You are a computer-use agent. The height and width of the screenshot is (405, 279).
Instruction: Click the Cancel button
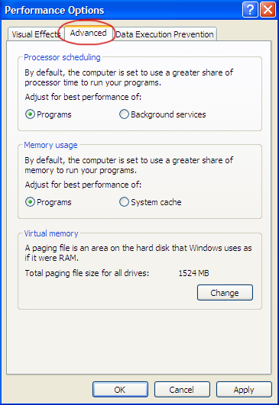click(182, 390)
